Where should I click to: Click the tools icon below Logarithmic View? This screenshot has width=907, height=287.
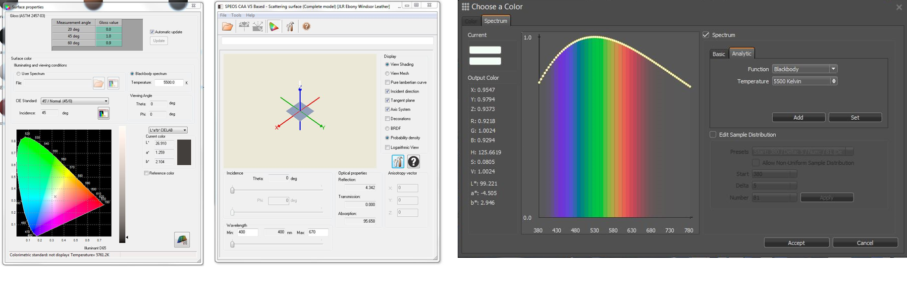(398, 162)
